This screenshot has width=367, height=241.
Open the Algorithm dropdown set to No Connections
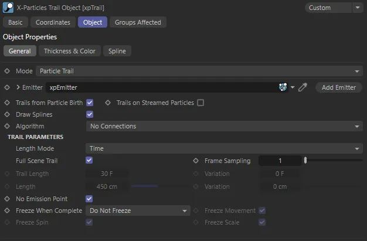click(225, 126)
